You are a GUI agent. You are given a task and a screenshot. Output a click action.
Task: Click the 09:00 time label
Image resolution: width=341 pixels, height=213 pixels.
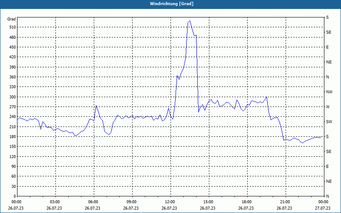point(133,202)
